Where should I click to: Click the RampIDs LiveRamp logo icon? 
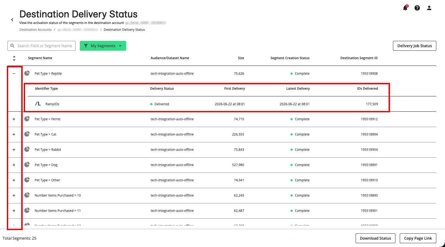[38, 104]
